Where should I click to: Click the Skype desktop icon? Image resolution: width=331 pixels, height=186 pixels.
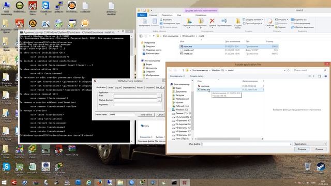click(x=6, y=168)
